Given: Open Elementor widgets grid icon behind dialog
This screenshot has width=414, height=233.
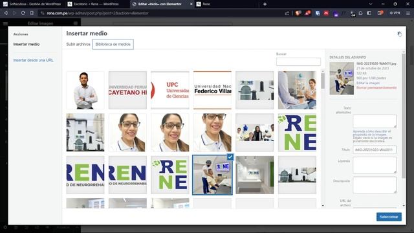Looking at the screenshot, I should pos(76,23).
